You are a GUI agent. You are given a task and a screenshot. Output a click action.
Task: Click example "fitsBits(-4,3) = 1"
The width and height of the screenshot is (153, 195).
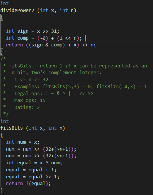[122, 86]
